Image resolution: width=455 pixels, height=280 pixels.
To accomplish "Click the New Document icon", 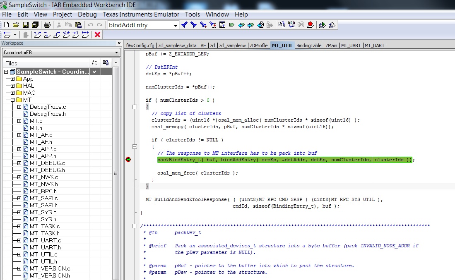I will tap(6, 25).
